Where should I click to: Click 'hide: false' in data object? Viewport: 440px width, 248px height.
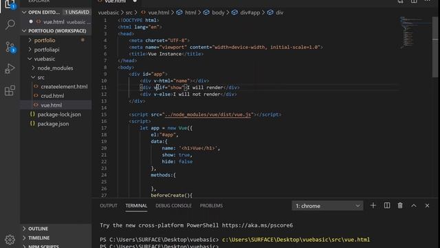(177, 162)
